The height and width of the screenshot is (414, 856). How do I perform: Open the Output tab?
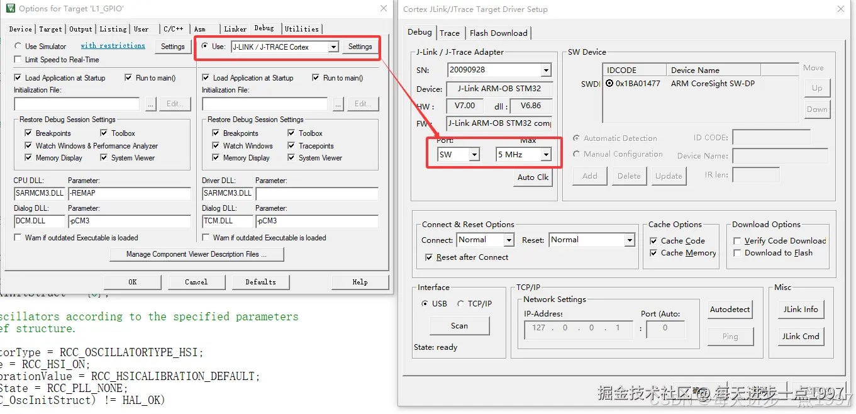click(81, 29)
